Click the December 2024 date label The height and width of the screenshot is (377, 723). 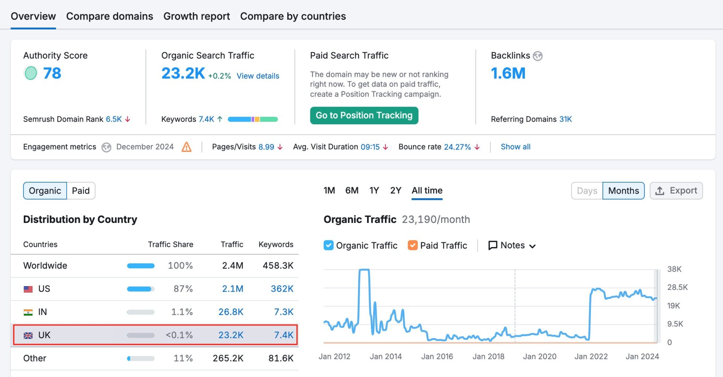145,147
